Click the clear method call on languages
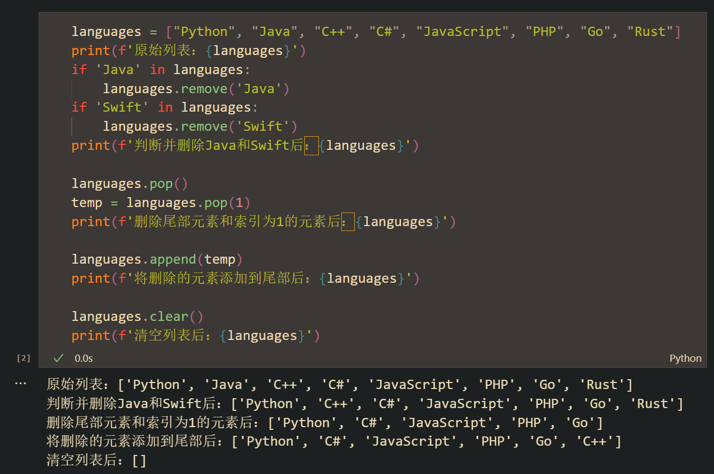714x474 pixels. (x=168, y=316)
